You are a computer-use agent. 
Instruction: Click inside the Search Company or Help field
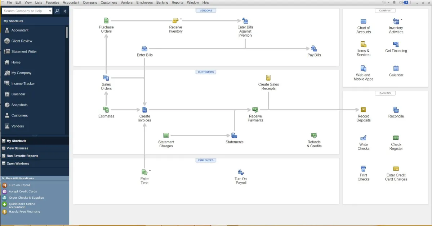pos(25,11)
